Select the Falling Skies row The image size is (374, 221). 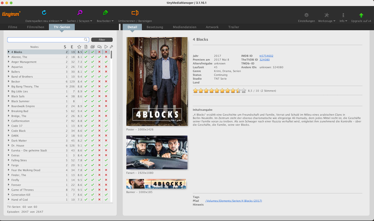point(58,160)
